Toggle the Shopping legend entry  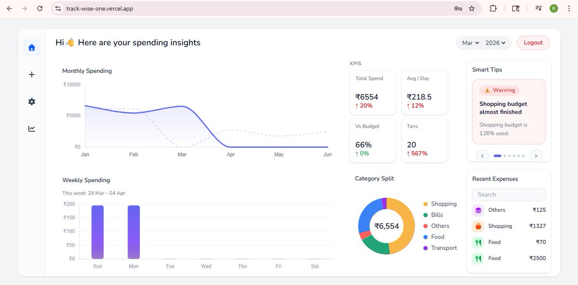point(440,204)
